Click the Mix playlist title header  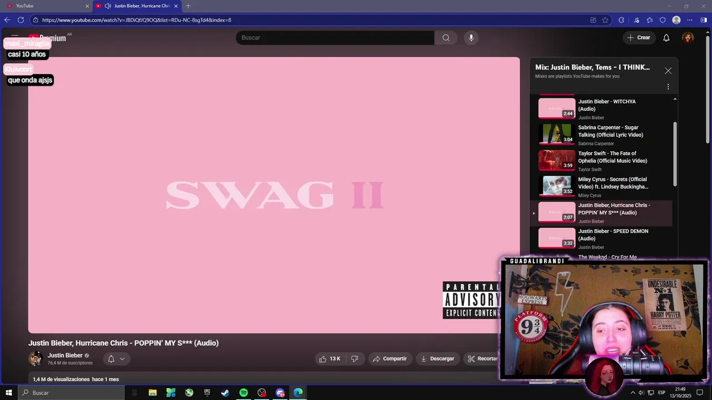click(x=592, y=67)
